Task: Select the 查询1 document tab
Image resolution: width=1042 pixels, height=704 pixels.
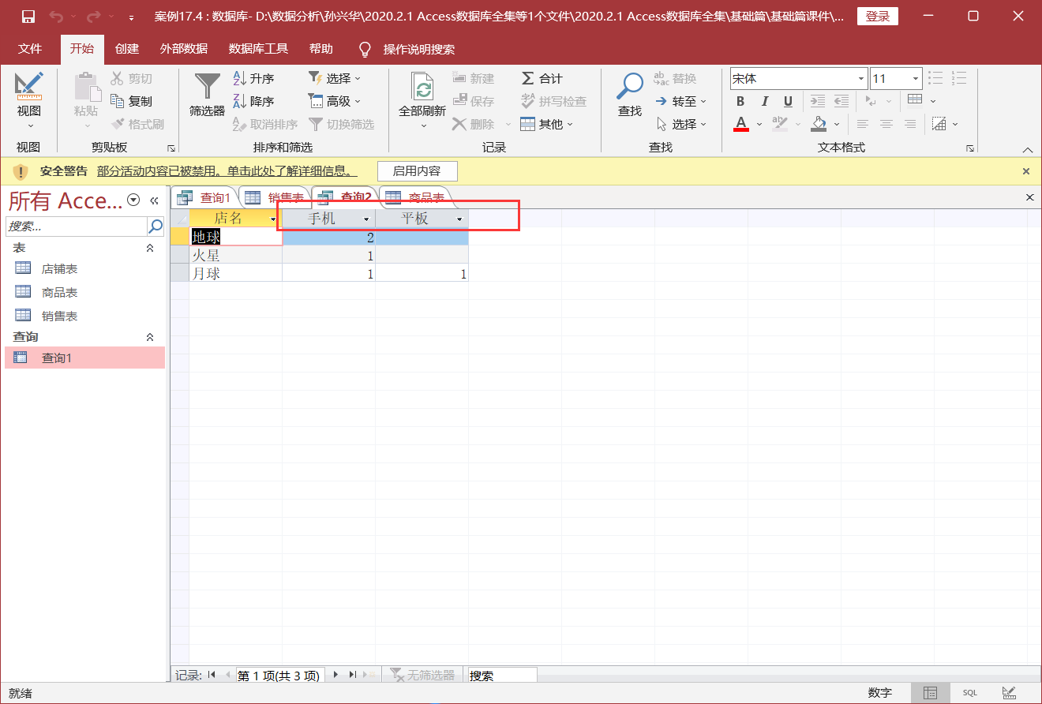Action: (x=204, y=197)
